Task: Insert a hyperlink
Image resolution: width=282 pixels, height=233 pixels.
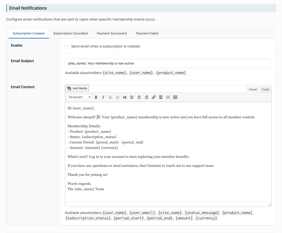Action: tap(154, 97)
